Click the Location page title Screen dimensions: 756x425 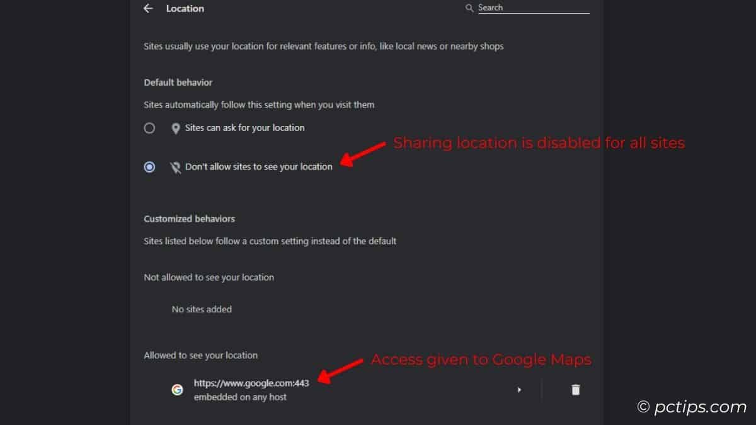coord(185,9)
